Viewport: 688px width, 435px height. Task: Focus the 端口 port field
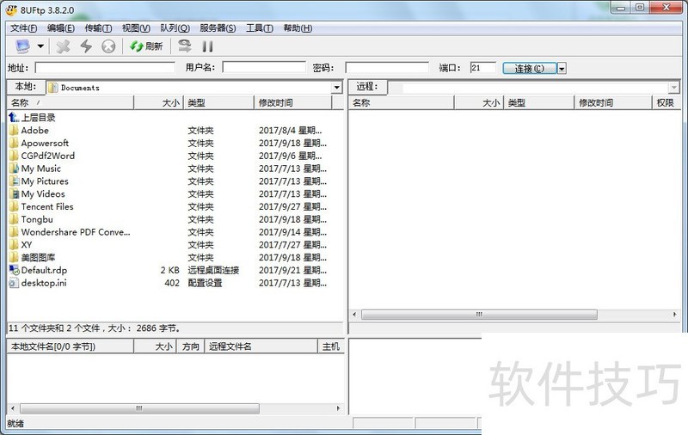482,68
